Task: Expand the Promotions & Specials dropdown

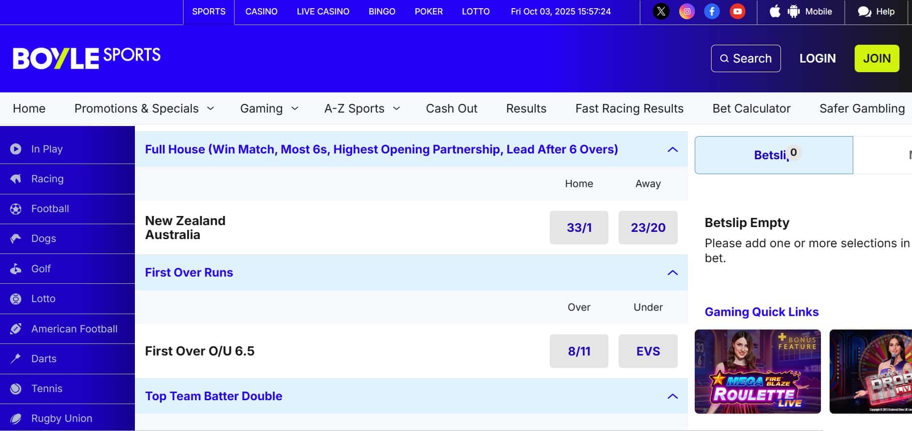Action: tap(144, 109)
